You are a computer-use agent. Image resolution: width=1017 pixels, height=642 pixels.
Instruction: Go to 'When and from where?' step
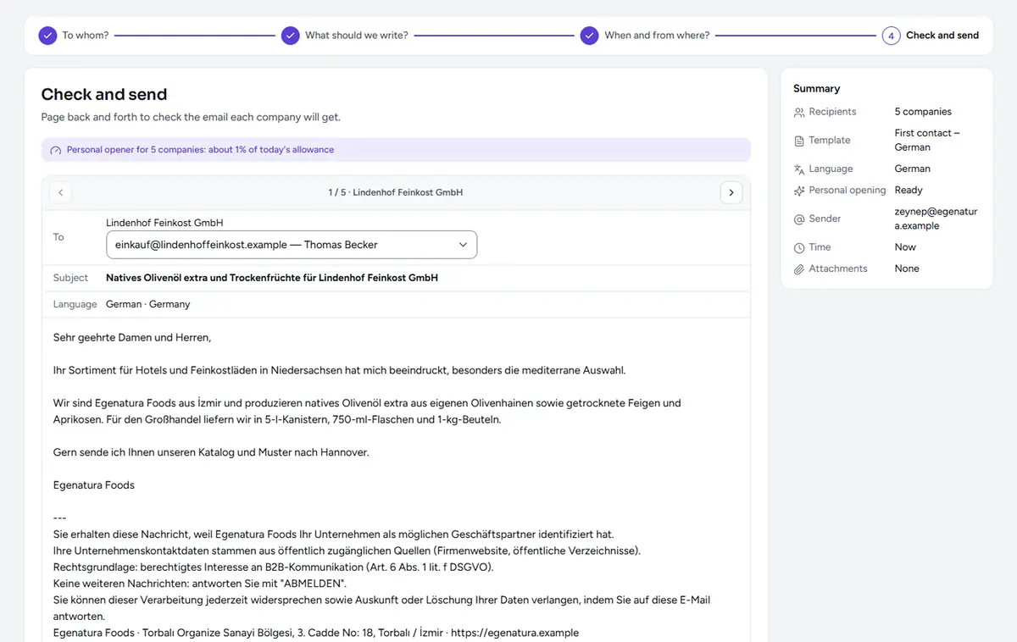645,36
